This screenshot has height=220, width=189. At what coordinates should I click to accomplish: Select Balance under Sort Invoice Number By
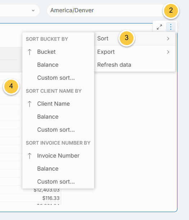point(58,169)
